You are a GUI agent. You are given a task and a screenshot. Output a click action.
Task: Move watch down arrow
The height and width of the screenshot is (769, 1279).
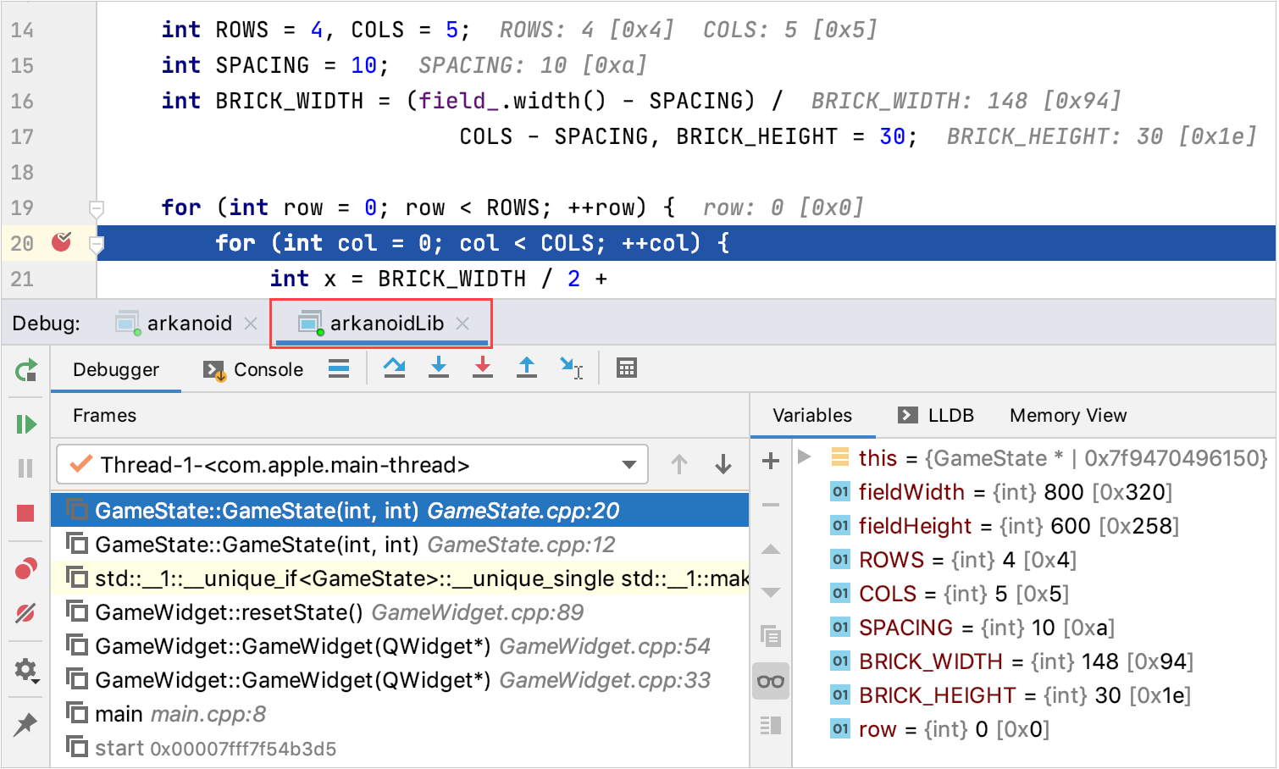coord(771,592)
